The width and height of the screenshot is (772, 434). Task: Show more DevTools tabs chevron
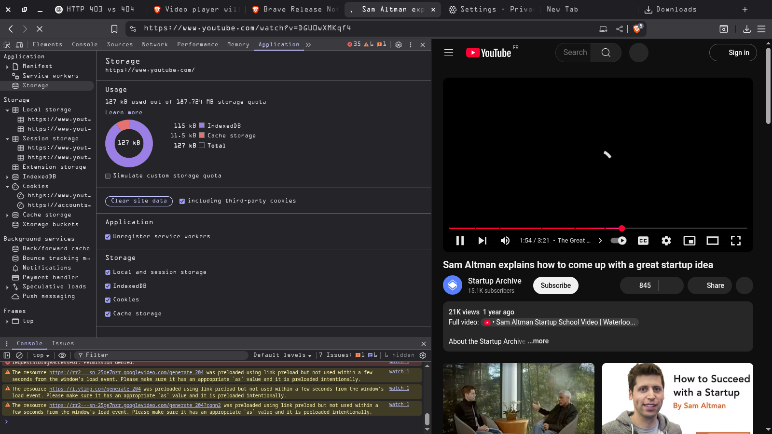click(x=308, y=45)
